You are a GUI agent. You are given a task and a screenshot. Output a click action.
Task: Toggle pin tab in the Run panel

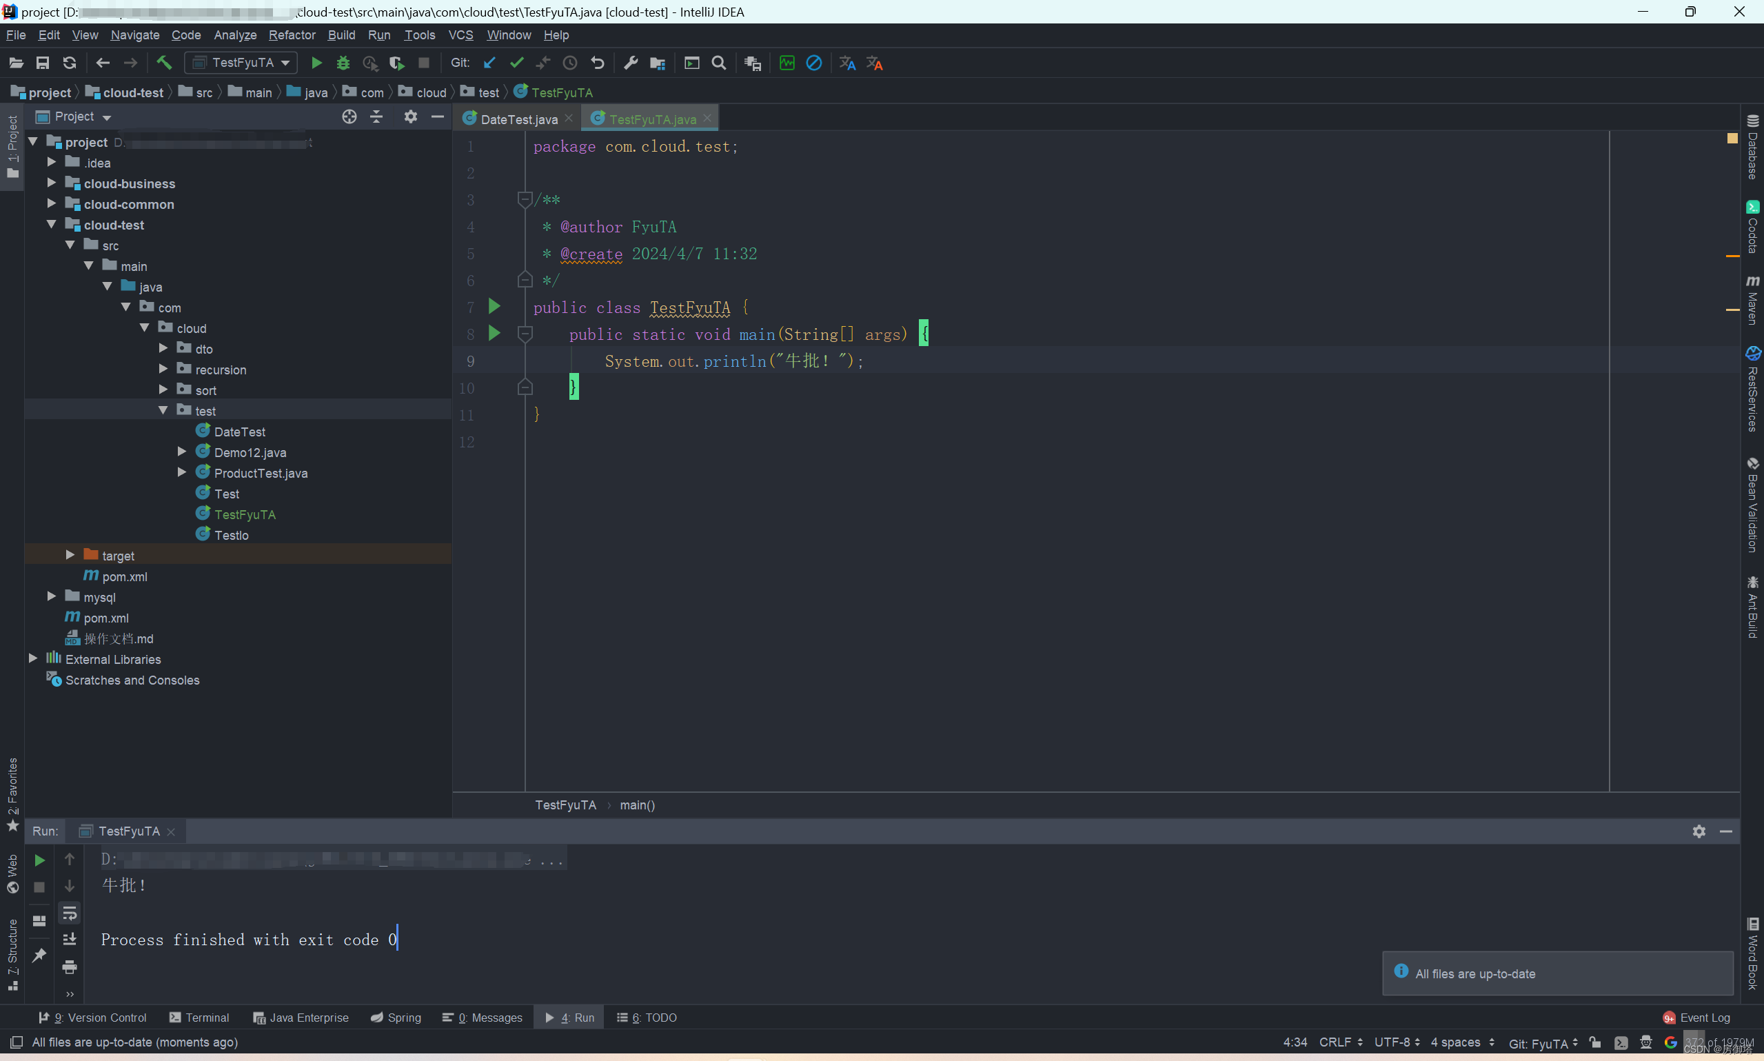click(39, 954)
